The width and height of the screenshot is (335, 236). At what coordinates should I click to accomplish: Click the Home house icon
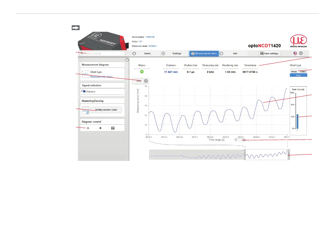click(x=134, y=53)
